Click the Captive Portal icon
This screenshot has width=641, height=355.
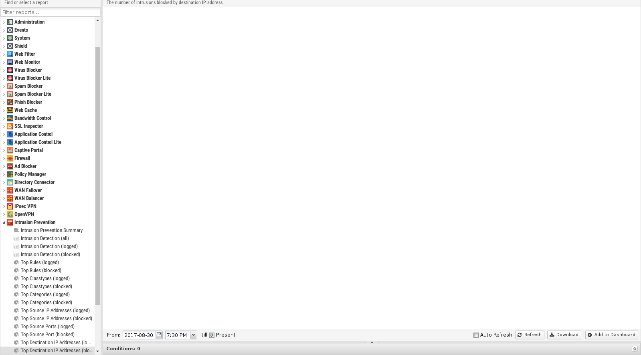[10, 150]
